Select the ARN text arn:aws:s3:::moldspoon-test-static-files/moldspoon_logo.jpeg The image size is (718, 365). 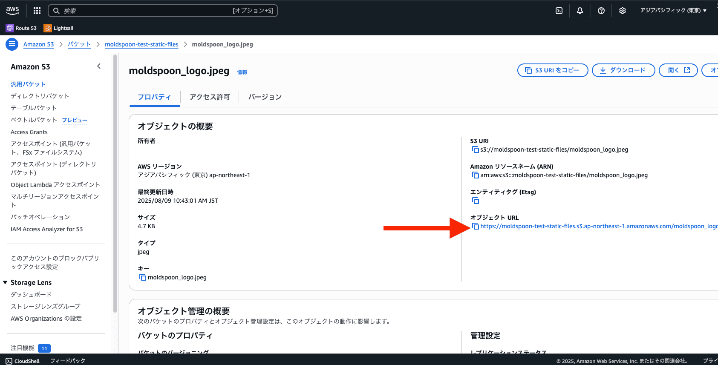point(564,175)
